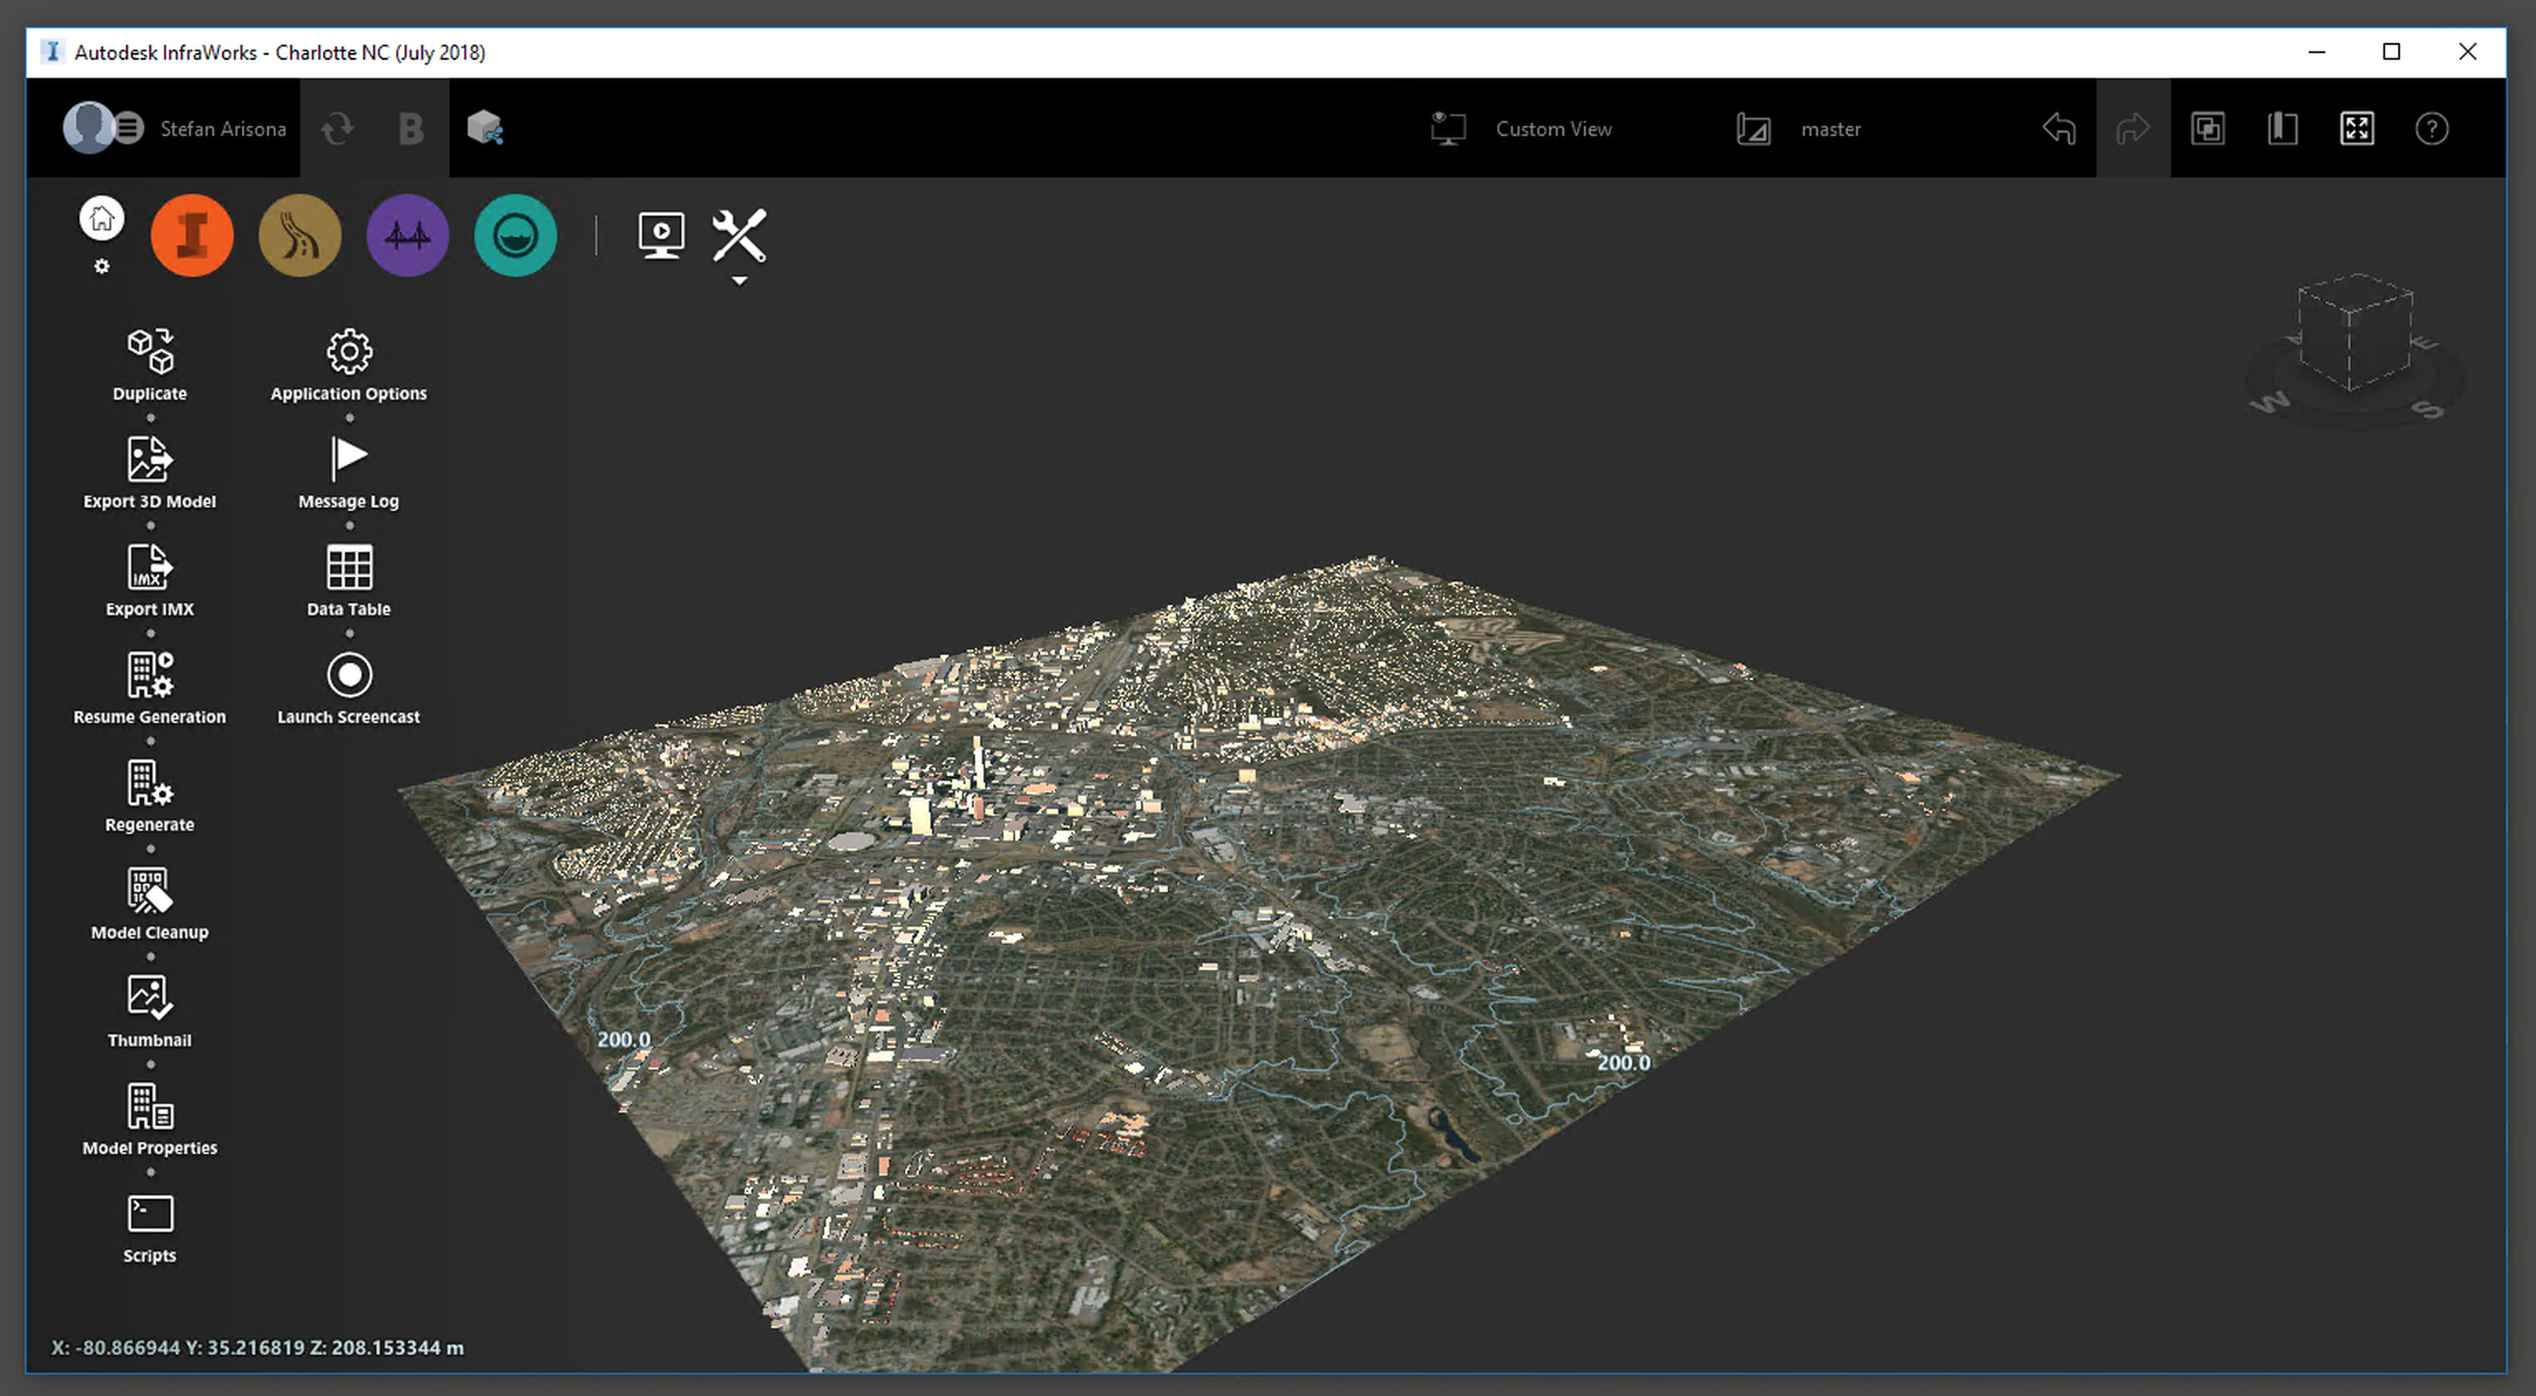
Task: Switch to the teal drainage design tab
Action: (x=515, y=235)
